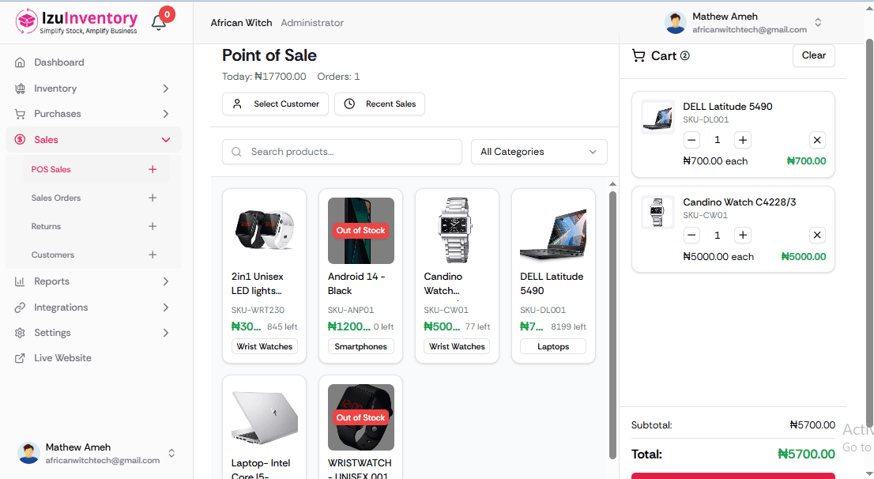The width and height of the screenshot is (874, 479).
Task: Click the Sales sidebar icon
Action: coord(19,139)
